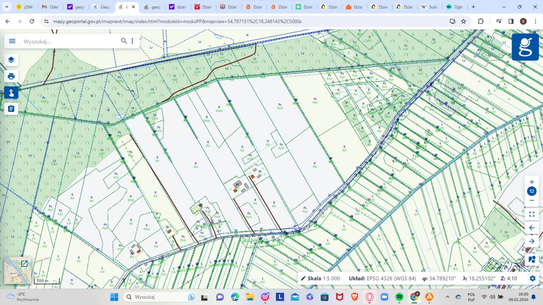Click the print map icon

(11, 76)
